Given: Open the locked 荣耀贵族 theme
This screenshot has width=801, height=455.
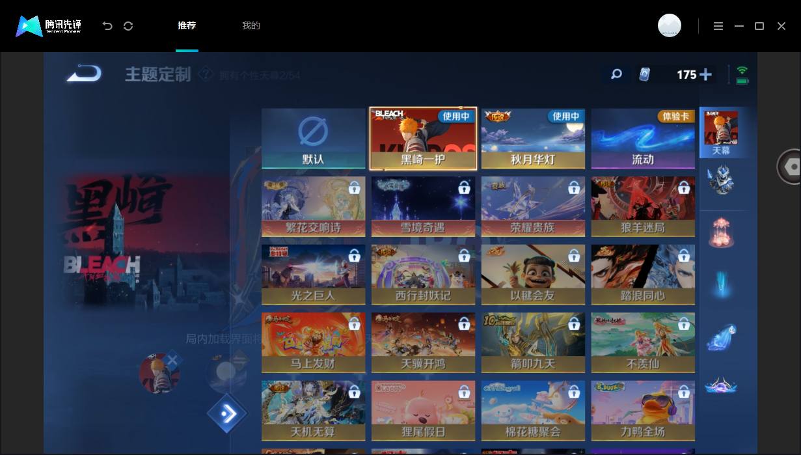Looking at the screenshot, I should click(x=533, y=206).
